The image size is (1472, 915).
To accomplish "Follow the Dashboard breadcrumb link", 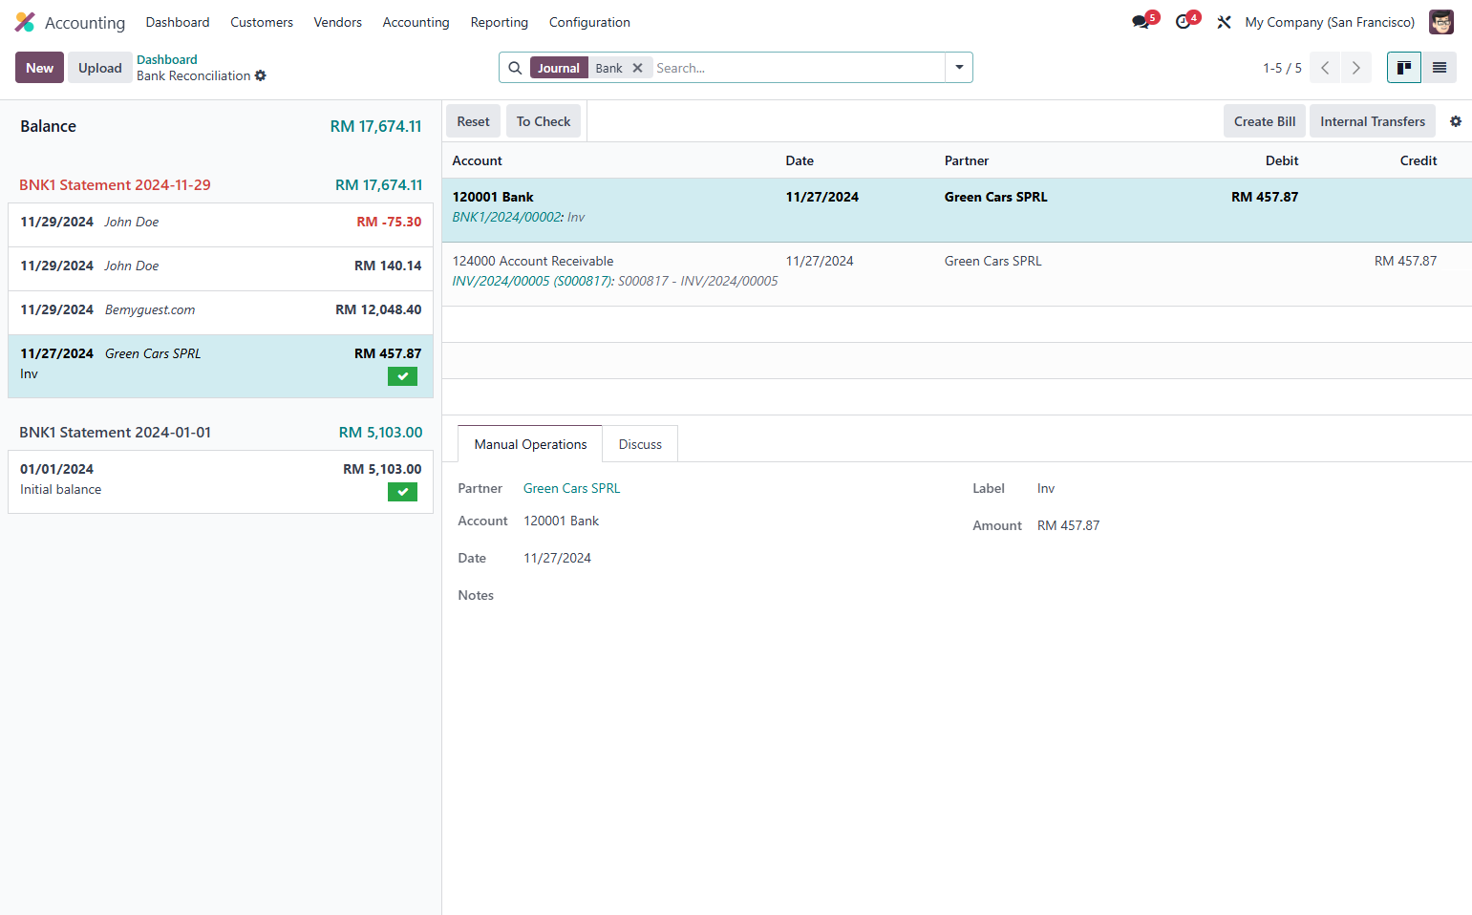I will pos(167,59).
